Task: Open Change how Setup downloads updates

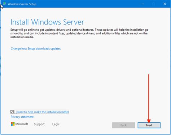Action: click(x=36, y=49)
